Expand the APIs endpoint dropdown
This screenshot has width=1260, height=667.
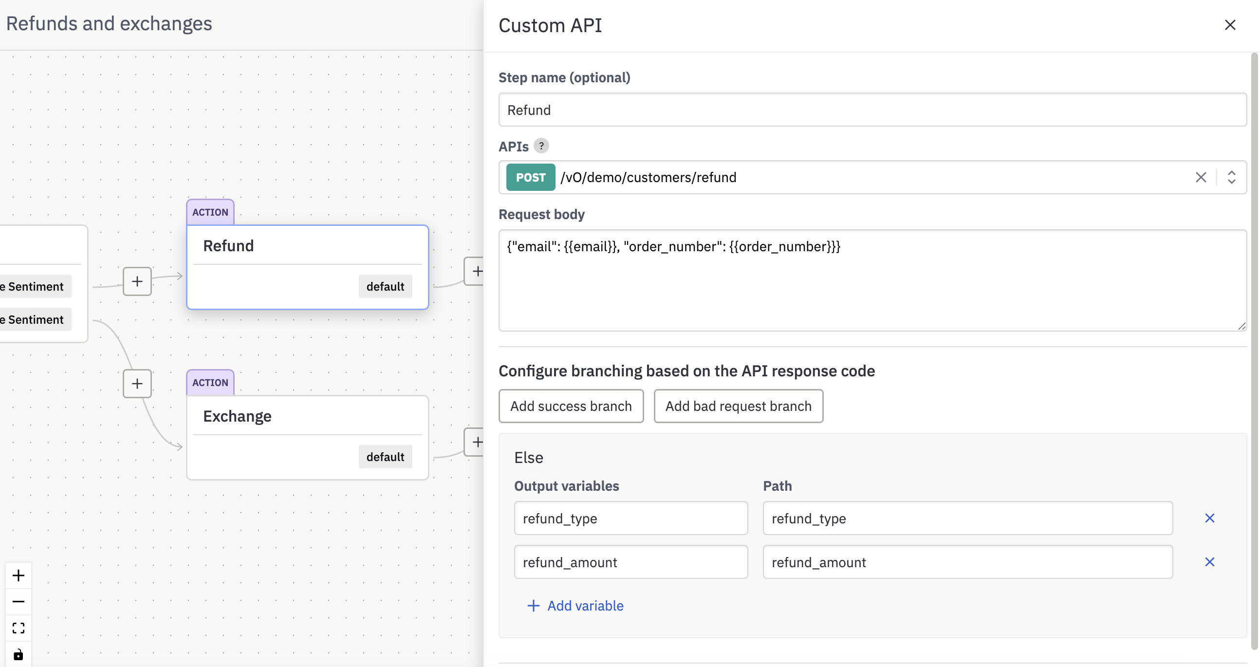tap(1231, 177)
